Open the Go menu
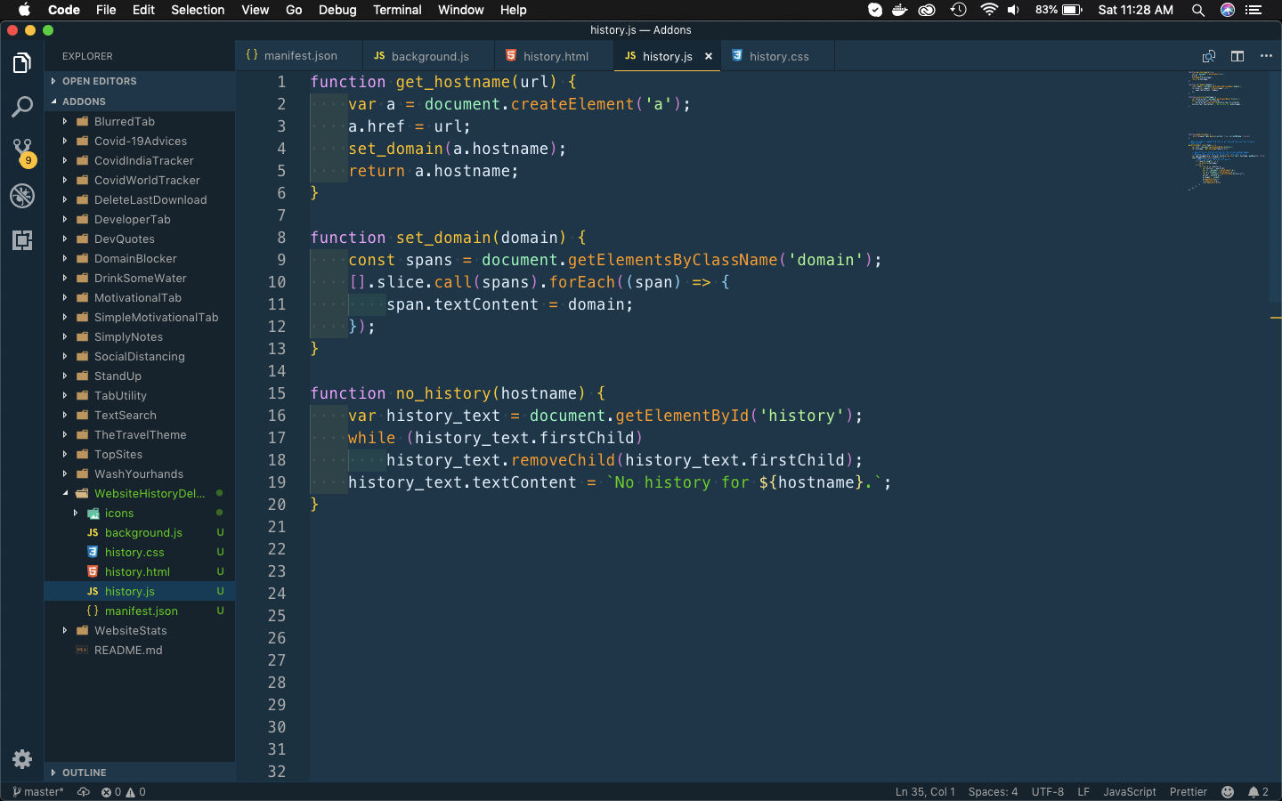 [x=294, y=10]
